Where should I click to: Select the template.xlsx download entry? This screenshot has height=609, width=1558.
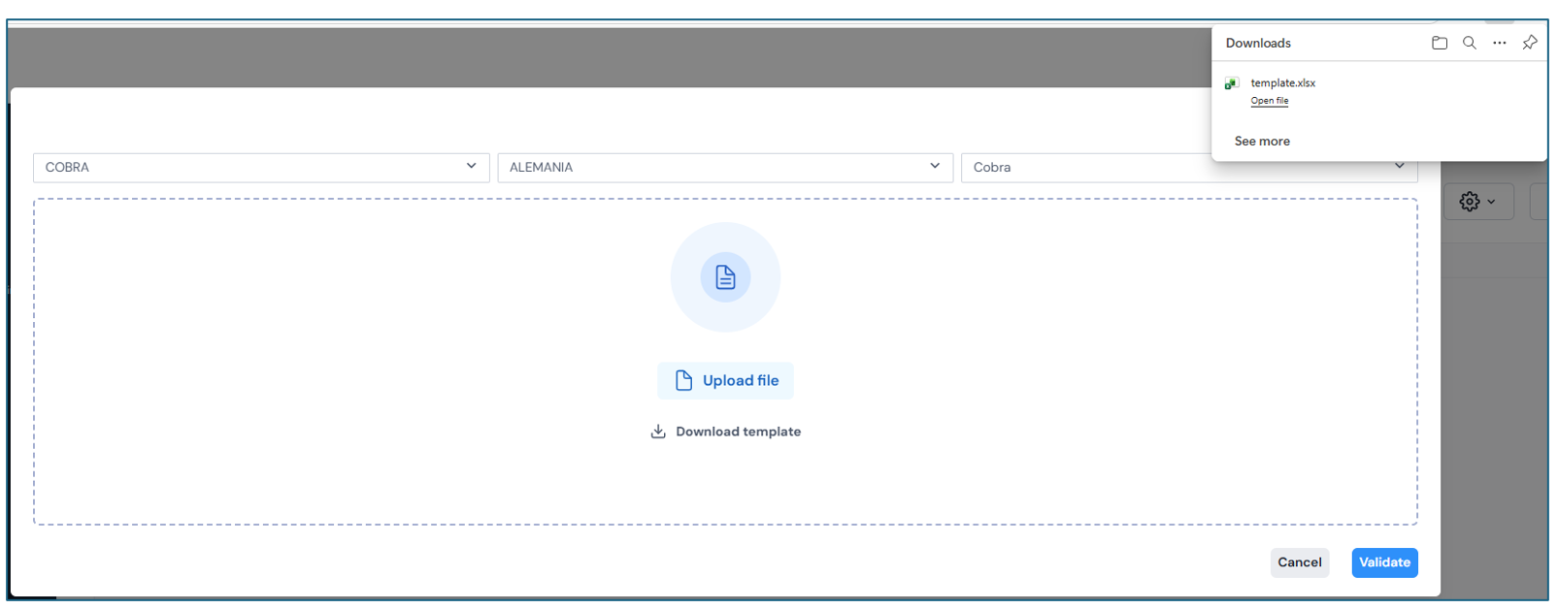tap(1282, 83)
